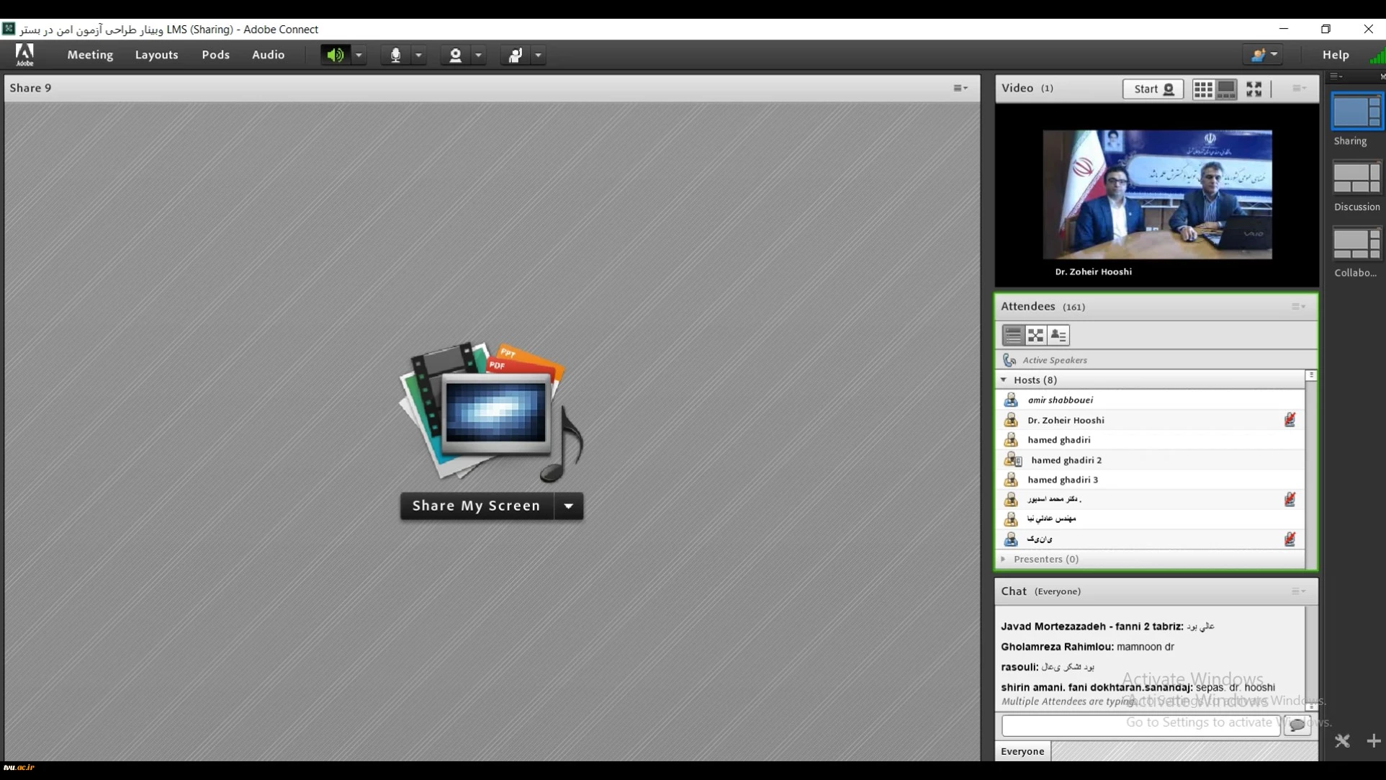The height and width of the screenshot is (780, 1386).
Task: Switch video pod to filmstrip view
Action: (x=1226, y=89)
